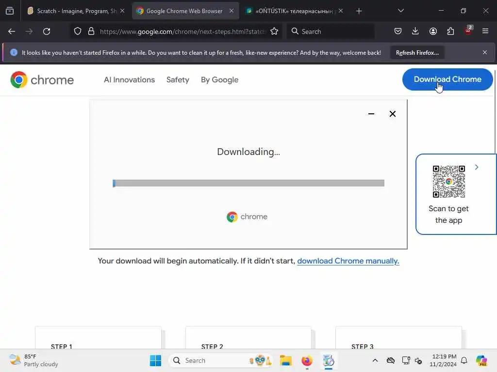Screen dimensions: 497x372
Task: Click the info icon in notification bar
Action: click(14, 52)
